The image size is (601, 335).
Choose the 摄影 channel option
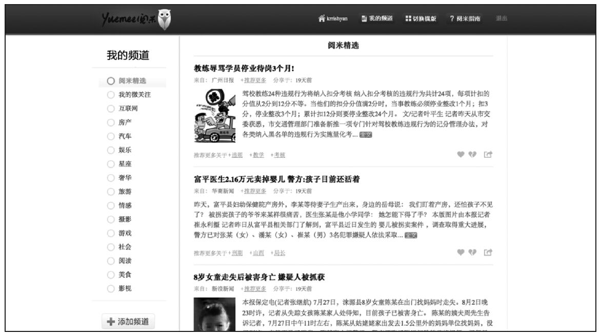[x=111, y=219]
